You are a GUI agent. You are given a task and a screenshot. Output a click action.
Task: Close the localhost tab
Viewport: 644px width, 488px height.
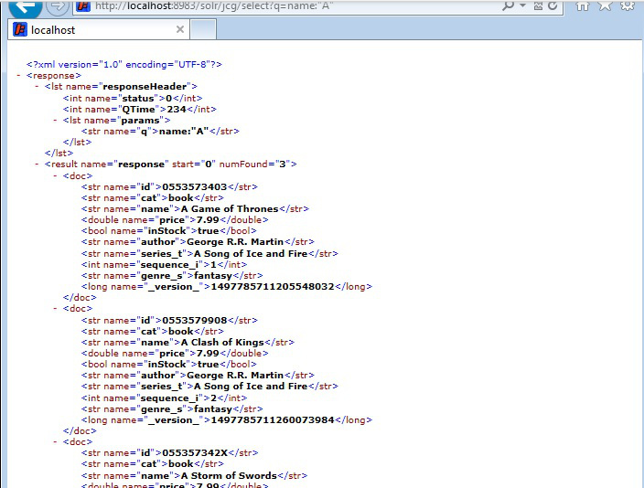point(180,29)
